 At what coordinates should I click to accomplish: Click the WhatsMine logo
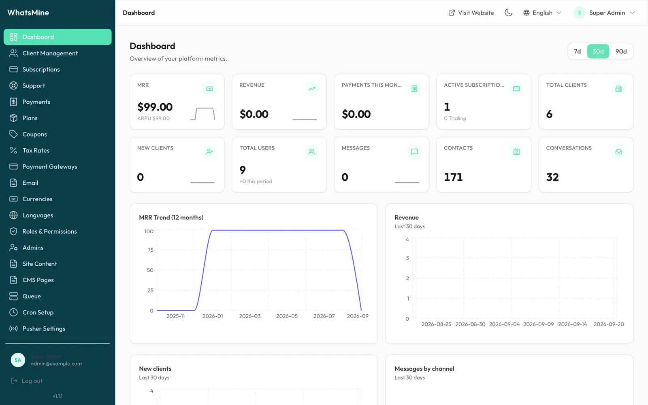(28, 13)
